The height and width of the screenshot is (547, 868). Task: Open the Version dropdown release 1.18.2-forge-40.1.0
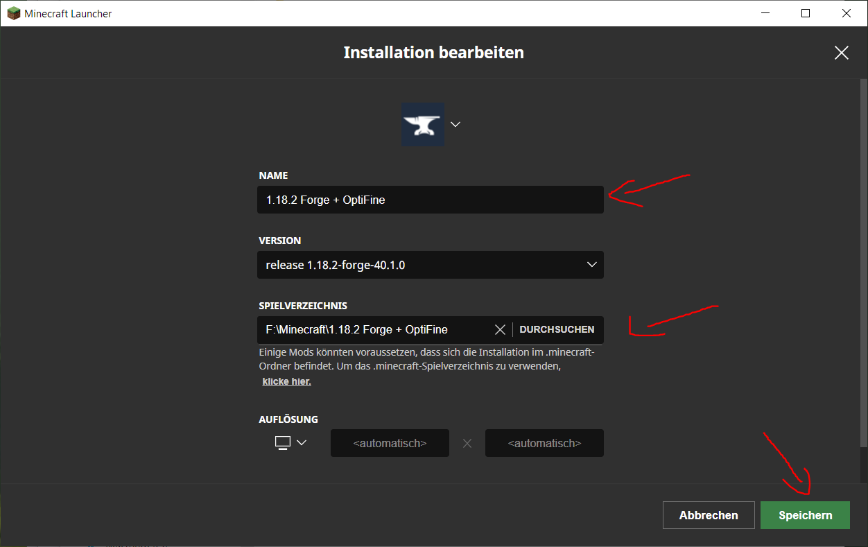(x=430, y=265)
